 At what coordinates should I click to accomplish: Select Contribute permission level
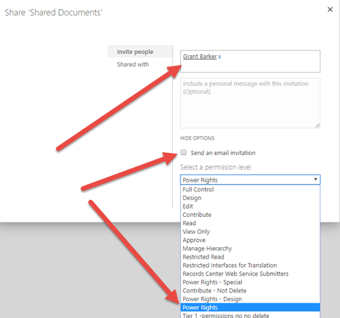click(250, 215)
